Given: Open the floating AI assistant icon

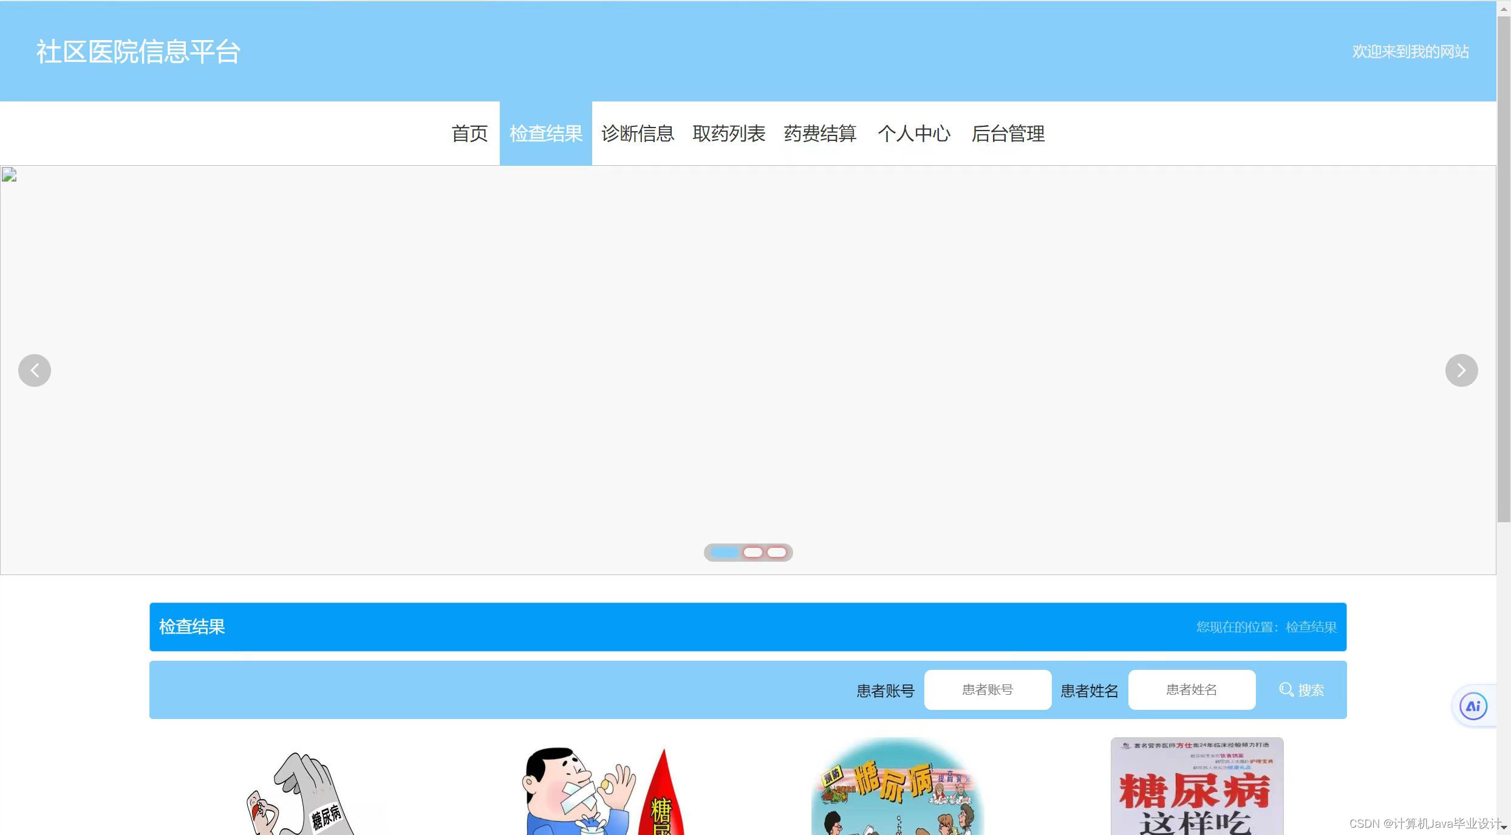Looking at the screenshot, I should point(1473,706).
